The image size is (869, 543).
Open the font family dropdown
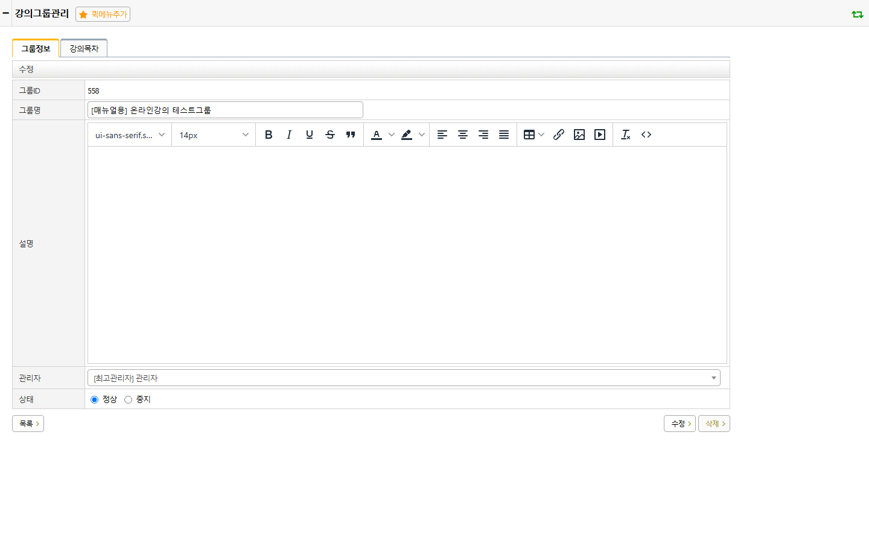click(x=130, y=135)
